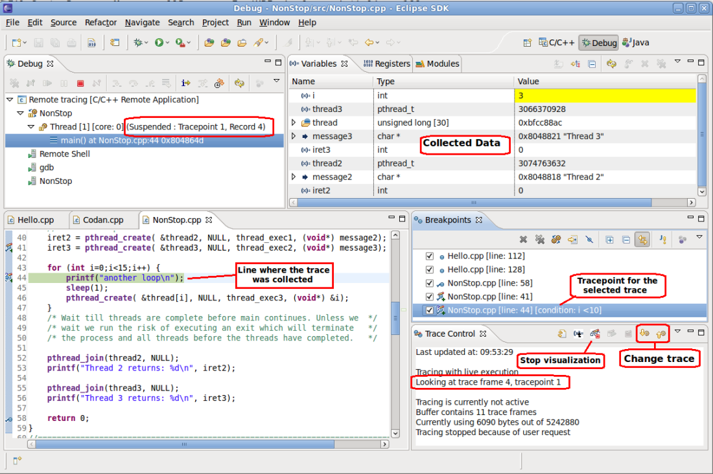Open Debug view dropdown menu

tap(277, 82)
